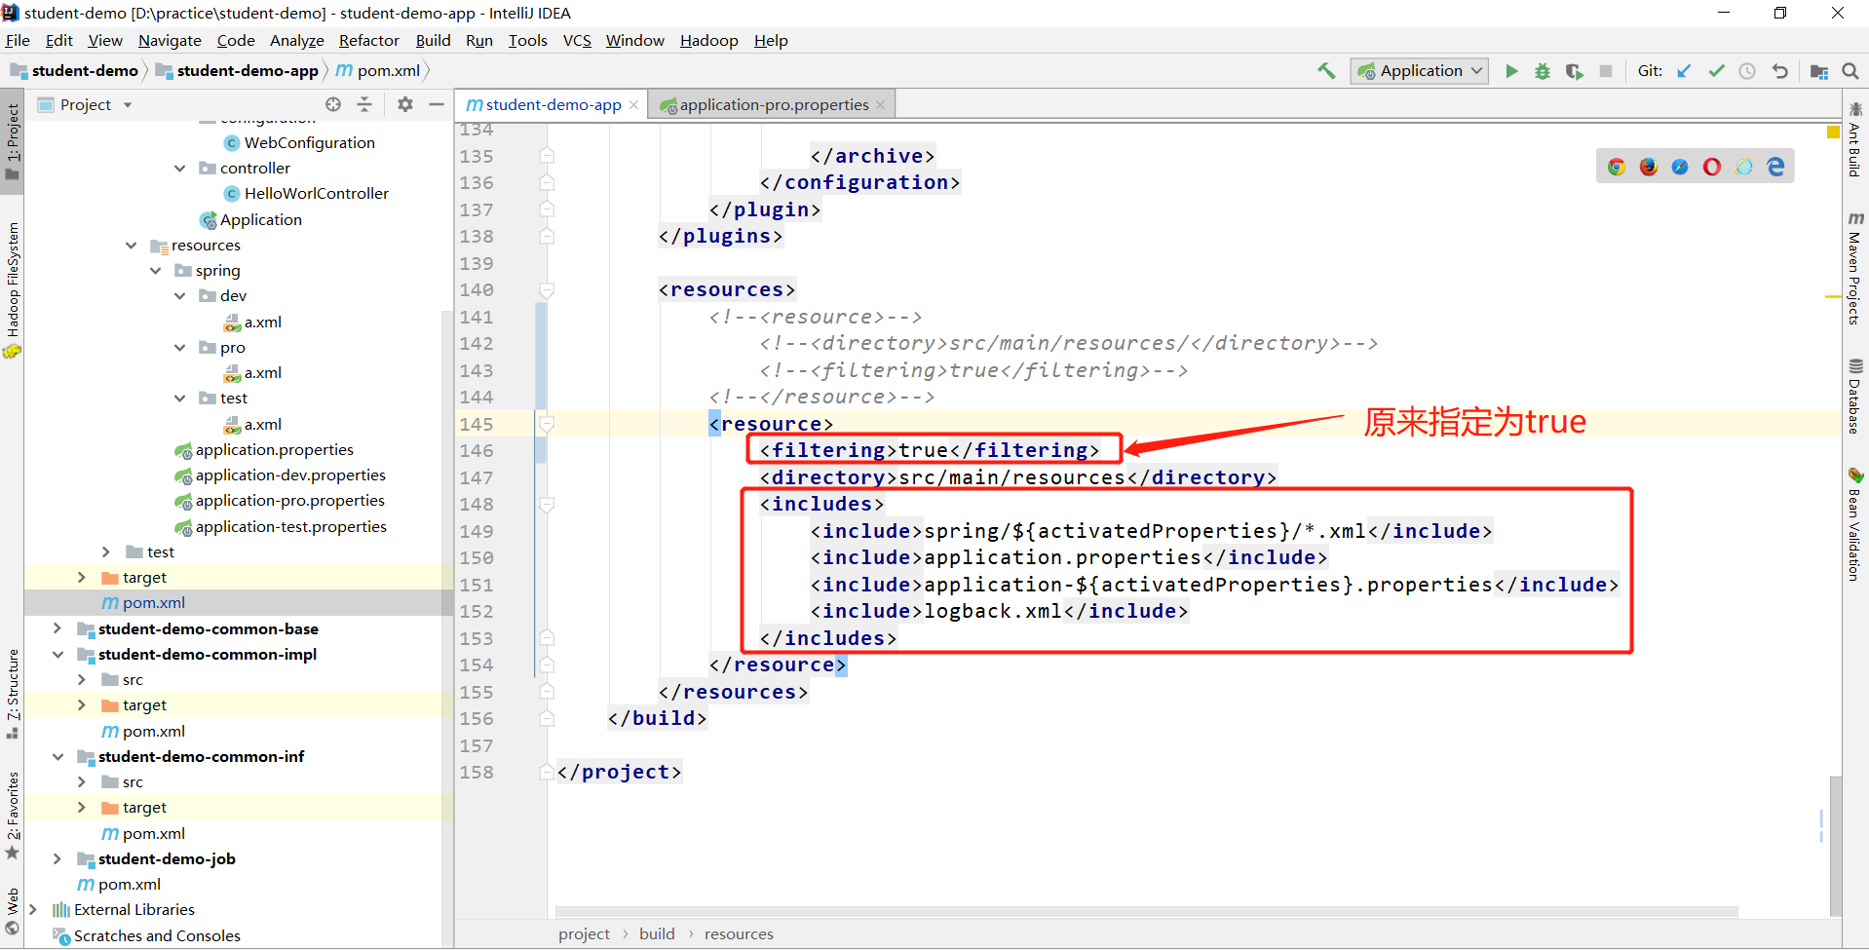This screenshot has width=1869, height=950.
Task: Open the Application run configuration dropdown
Action: click(x=1419, y=70)
